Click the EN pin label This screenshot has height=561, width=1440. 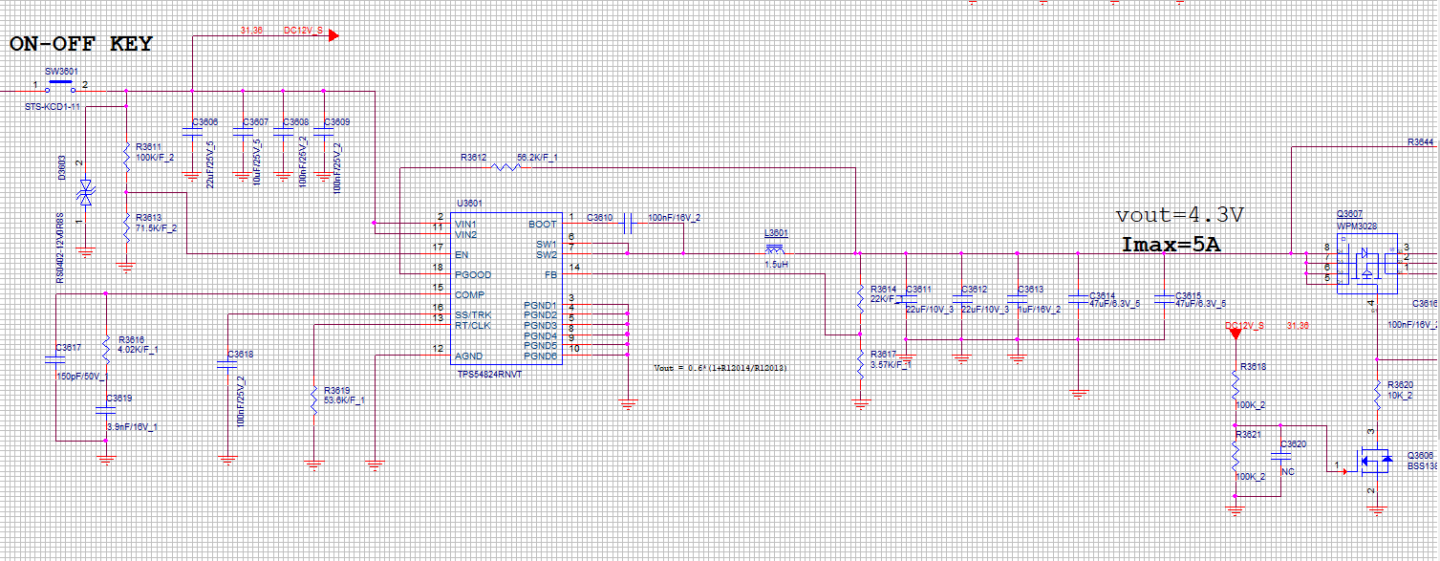click(x=462, y=255)
